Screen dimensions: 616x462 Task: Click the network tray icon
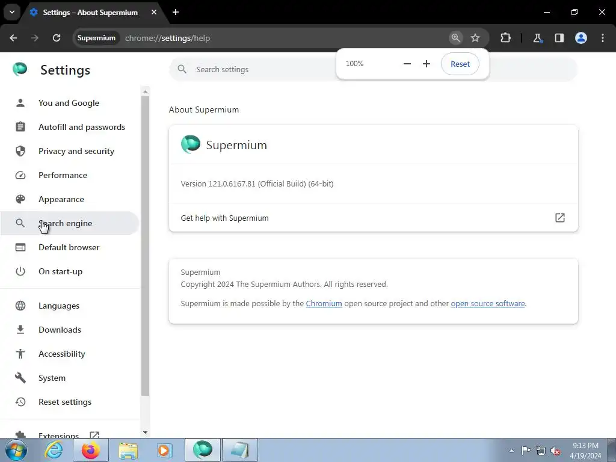pyautogui.click(x=541, y=451)
